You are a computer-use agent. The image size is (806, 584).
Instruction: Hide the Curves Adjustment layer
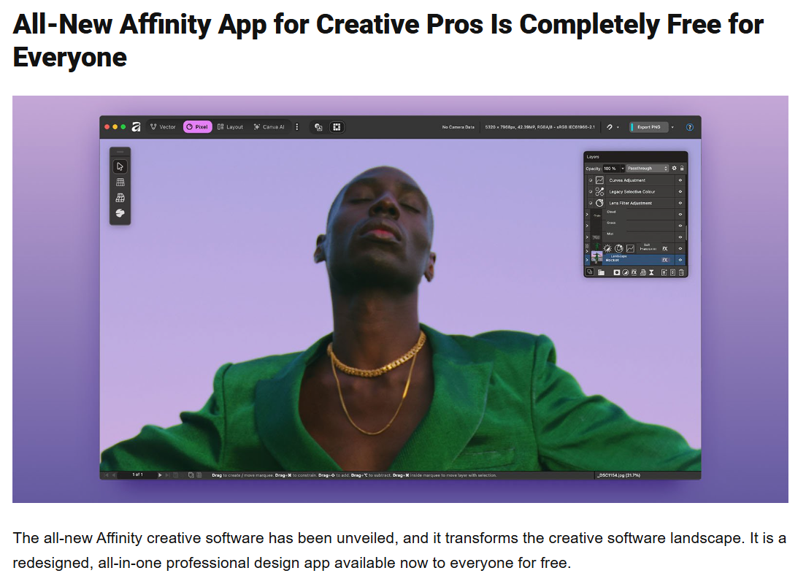coord(680,180)
